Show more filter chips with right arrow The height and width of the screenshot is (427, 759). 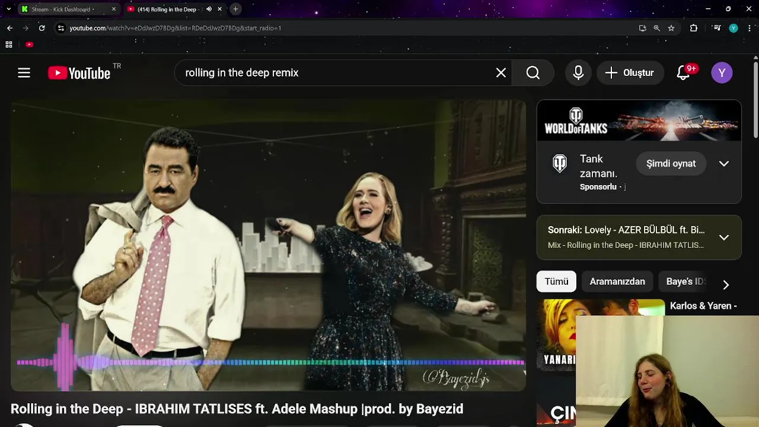click(x=726, y=285)
